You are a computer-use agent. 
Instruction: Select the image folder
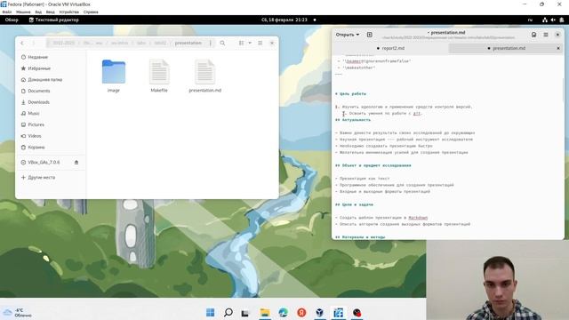click(x=114, y=72)
